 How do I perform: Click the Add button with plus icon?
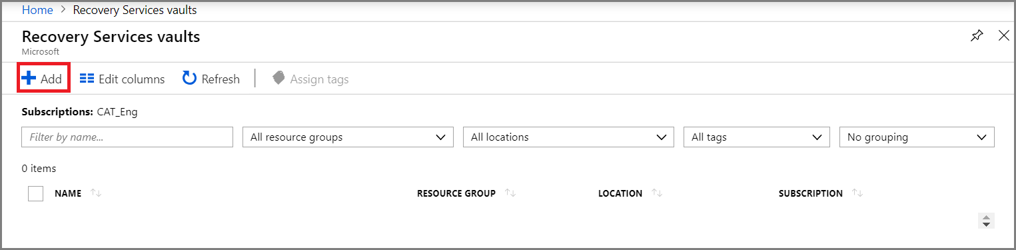click(x=42, y=79)
